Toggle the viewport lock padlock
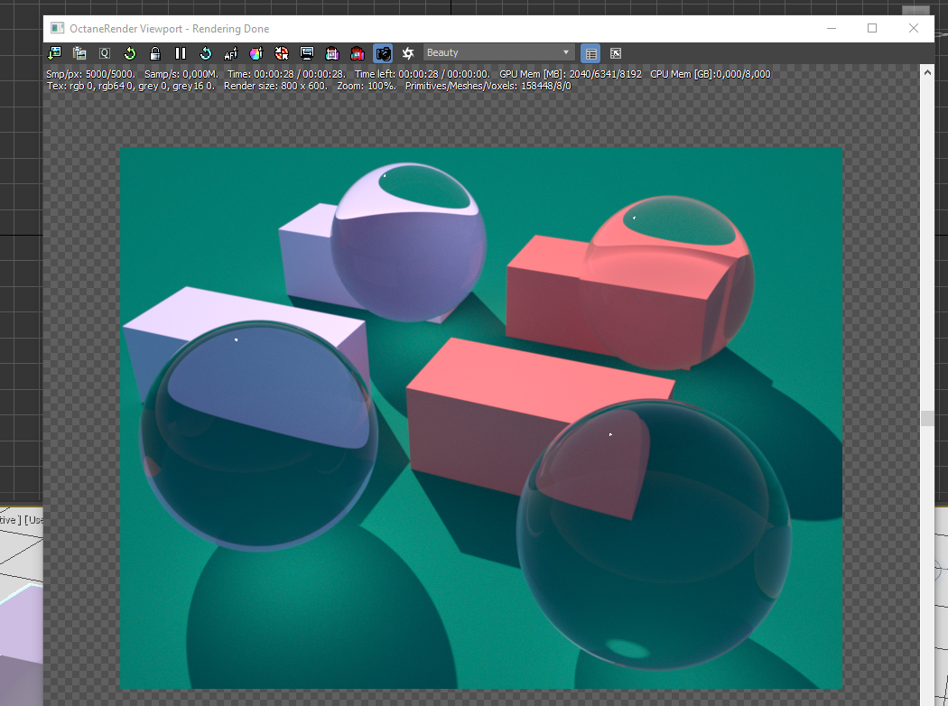The width and height of the screenshot is (948, 706). pyautogui.click(x=155, y=53)
